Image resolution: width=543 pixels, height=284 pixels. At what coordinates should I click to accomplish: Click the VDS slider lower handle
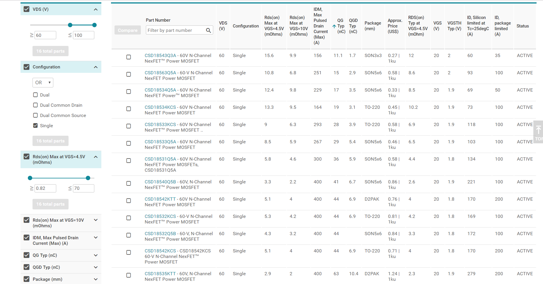tap(70, 25)
